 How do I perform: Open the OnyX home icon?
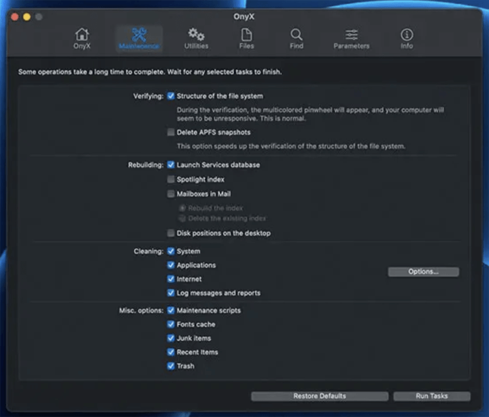(81, 35)
